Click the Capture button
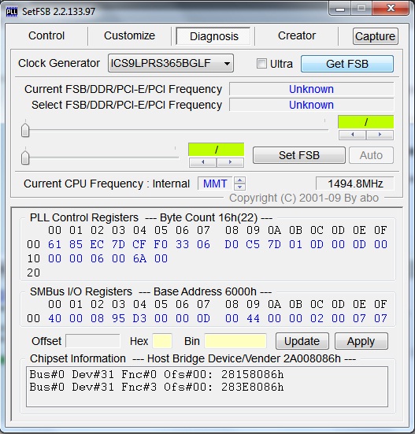Viewport: 415px width, 434px height. 375,36
